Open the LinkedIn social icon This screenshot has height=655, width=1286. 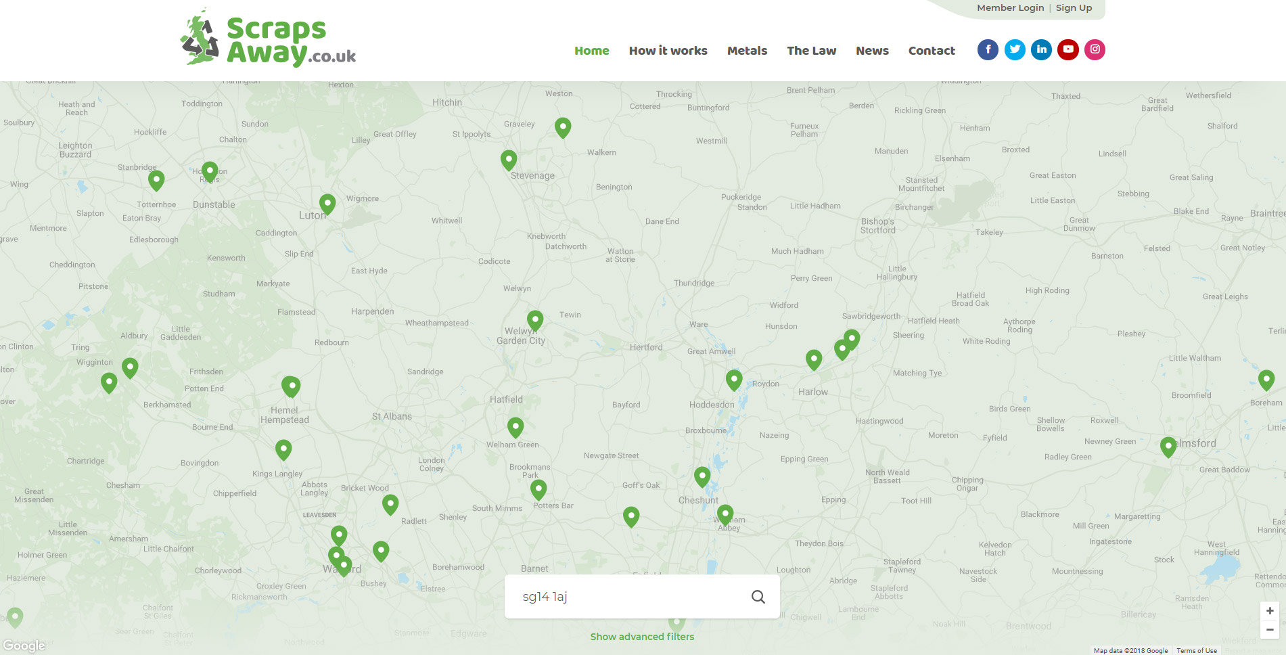(1041, 49)
